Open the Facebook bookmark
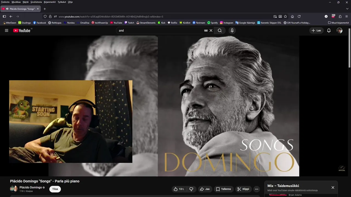351x197 pixels. pos(39,23)
